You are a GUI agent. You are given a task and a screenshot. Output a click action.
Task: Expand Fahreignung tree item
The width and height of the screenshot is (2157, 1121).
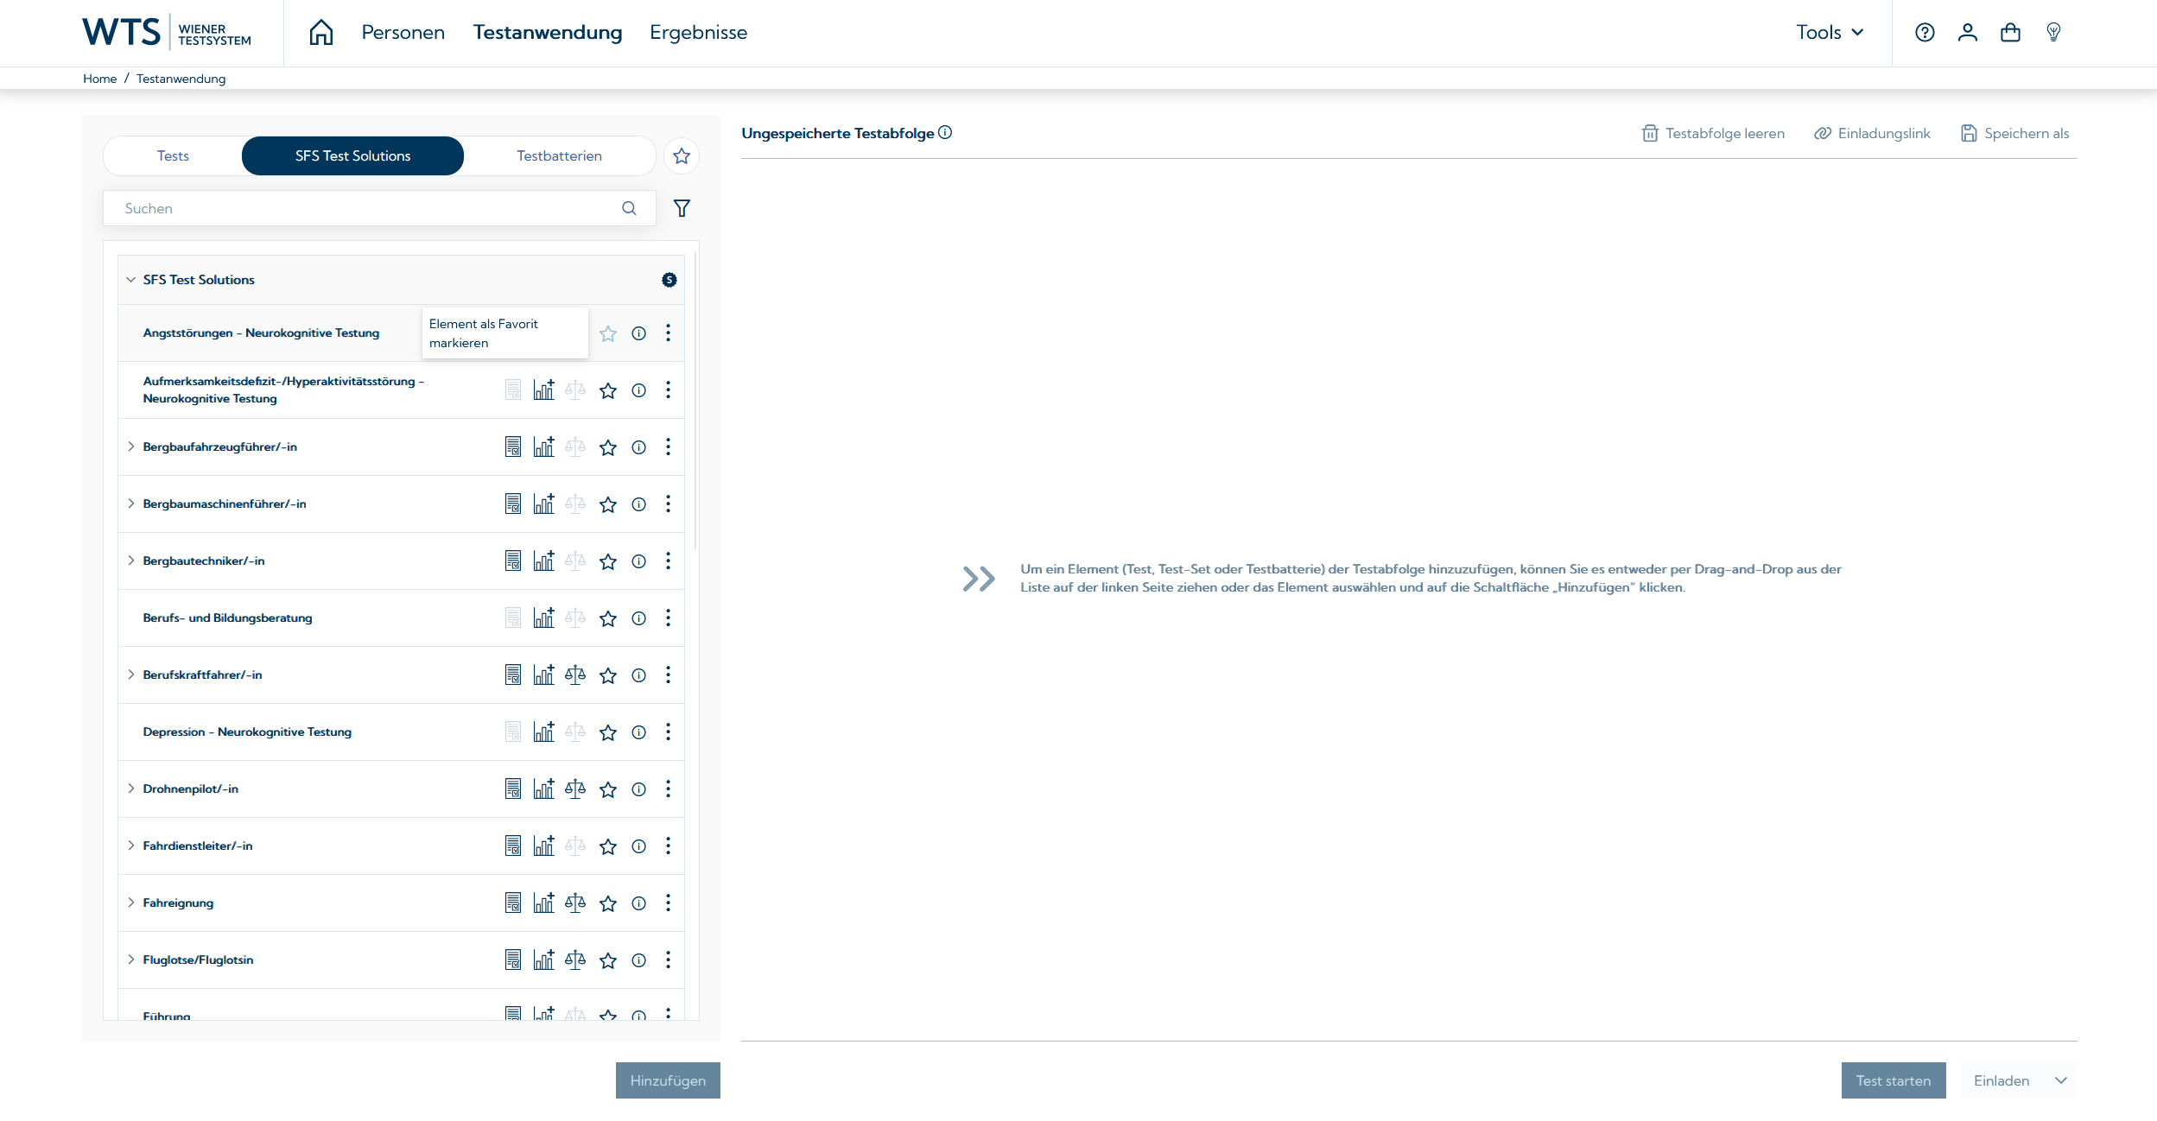pos(131,902)
